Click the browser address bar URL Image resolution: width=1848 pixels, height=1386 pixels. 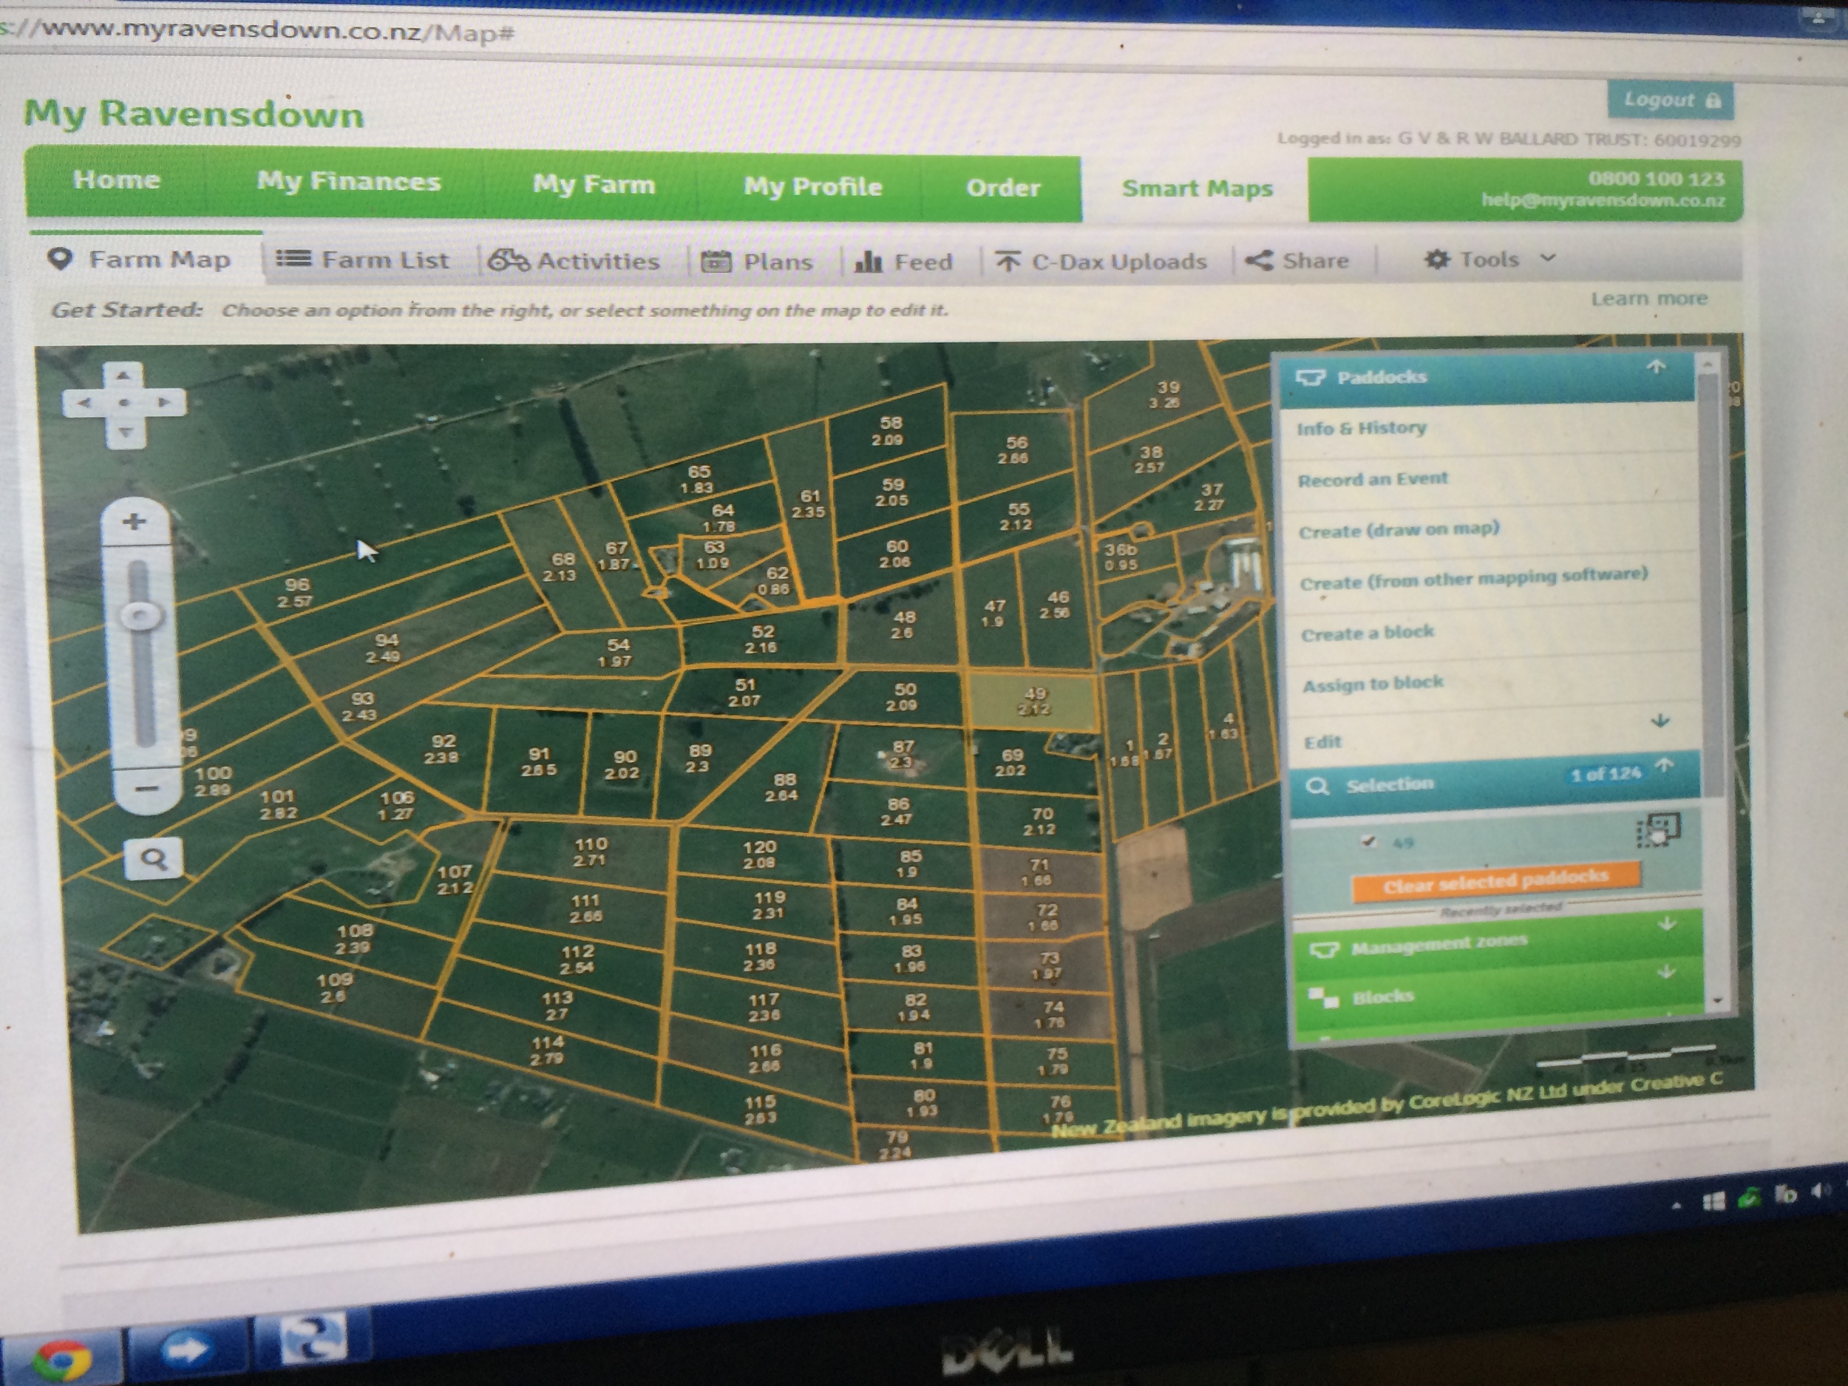point(257,31)
